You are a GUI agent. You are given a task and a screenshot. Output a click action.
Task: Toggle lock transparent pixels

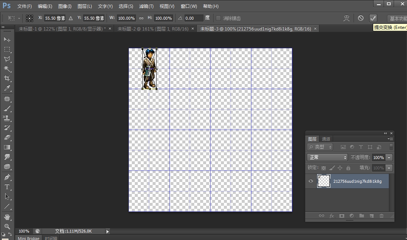point(323,168)
